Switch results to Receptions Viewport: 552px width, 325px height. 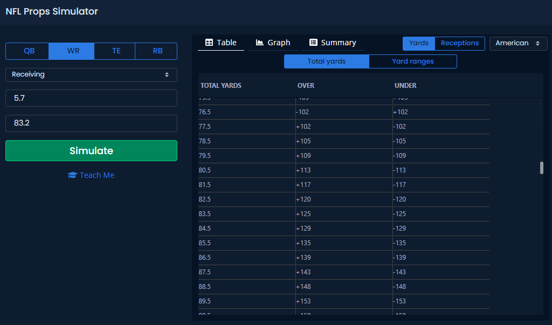click(460, 43)
